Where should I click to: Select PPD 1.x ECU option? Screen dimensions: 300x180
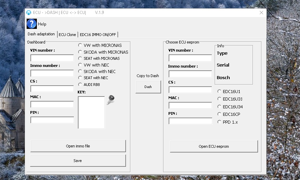pyautogui.click(x=219, y=122)
